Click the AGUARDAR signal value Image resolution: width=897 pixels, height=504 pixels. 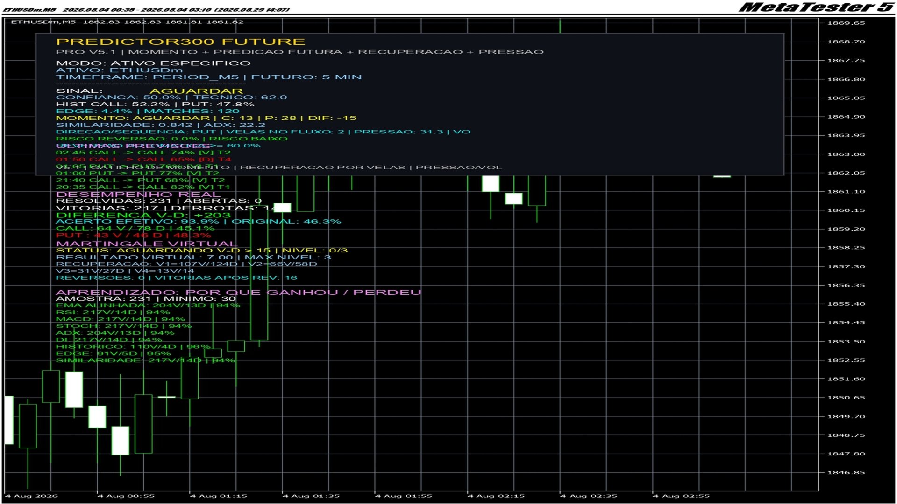pyautogui.click(x=196, y=91)
